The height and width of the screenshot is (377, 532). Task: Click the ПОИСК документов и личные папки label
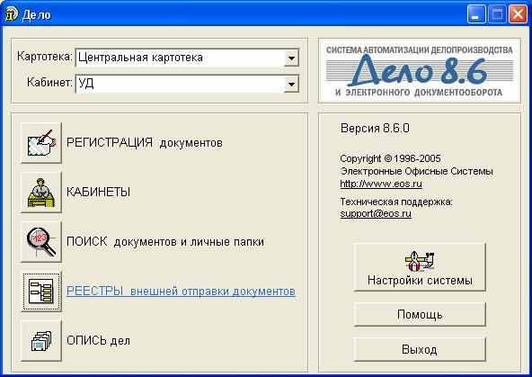pyautogui.click(x=165, y=242)
